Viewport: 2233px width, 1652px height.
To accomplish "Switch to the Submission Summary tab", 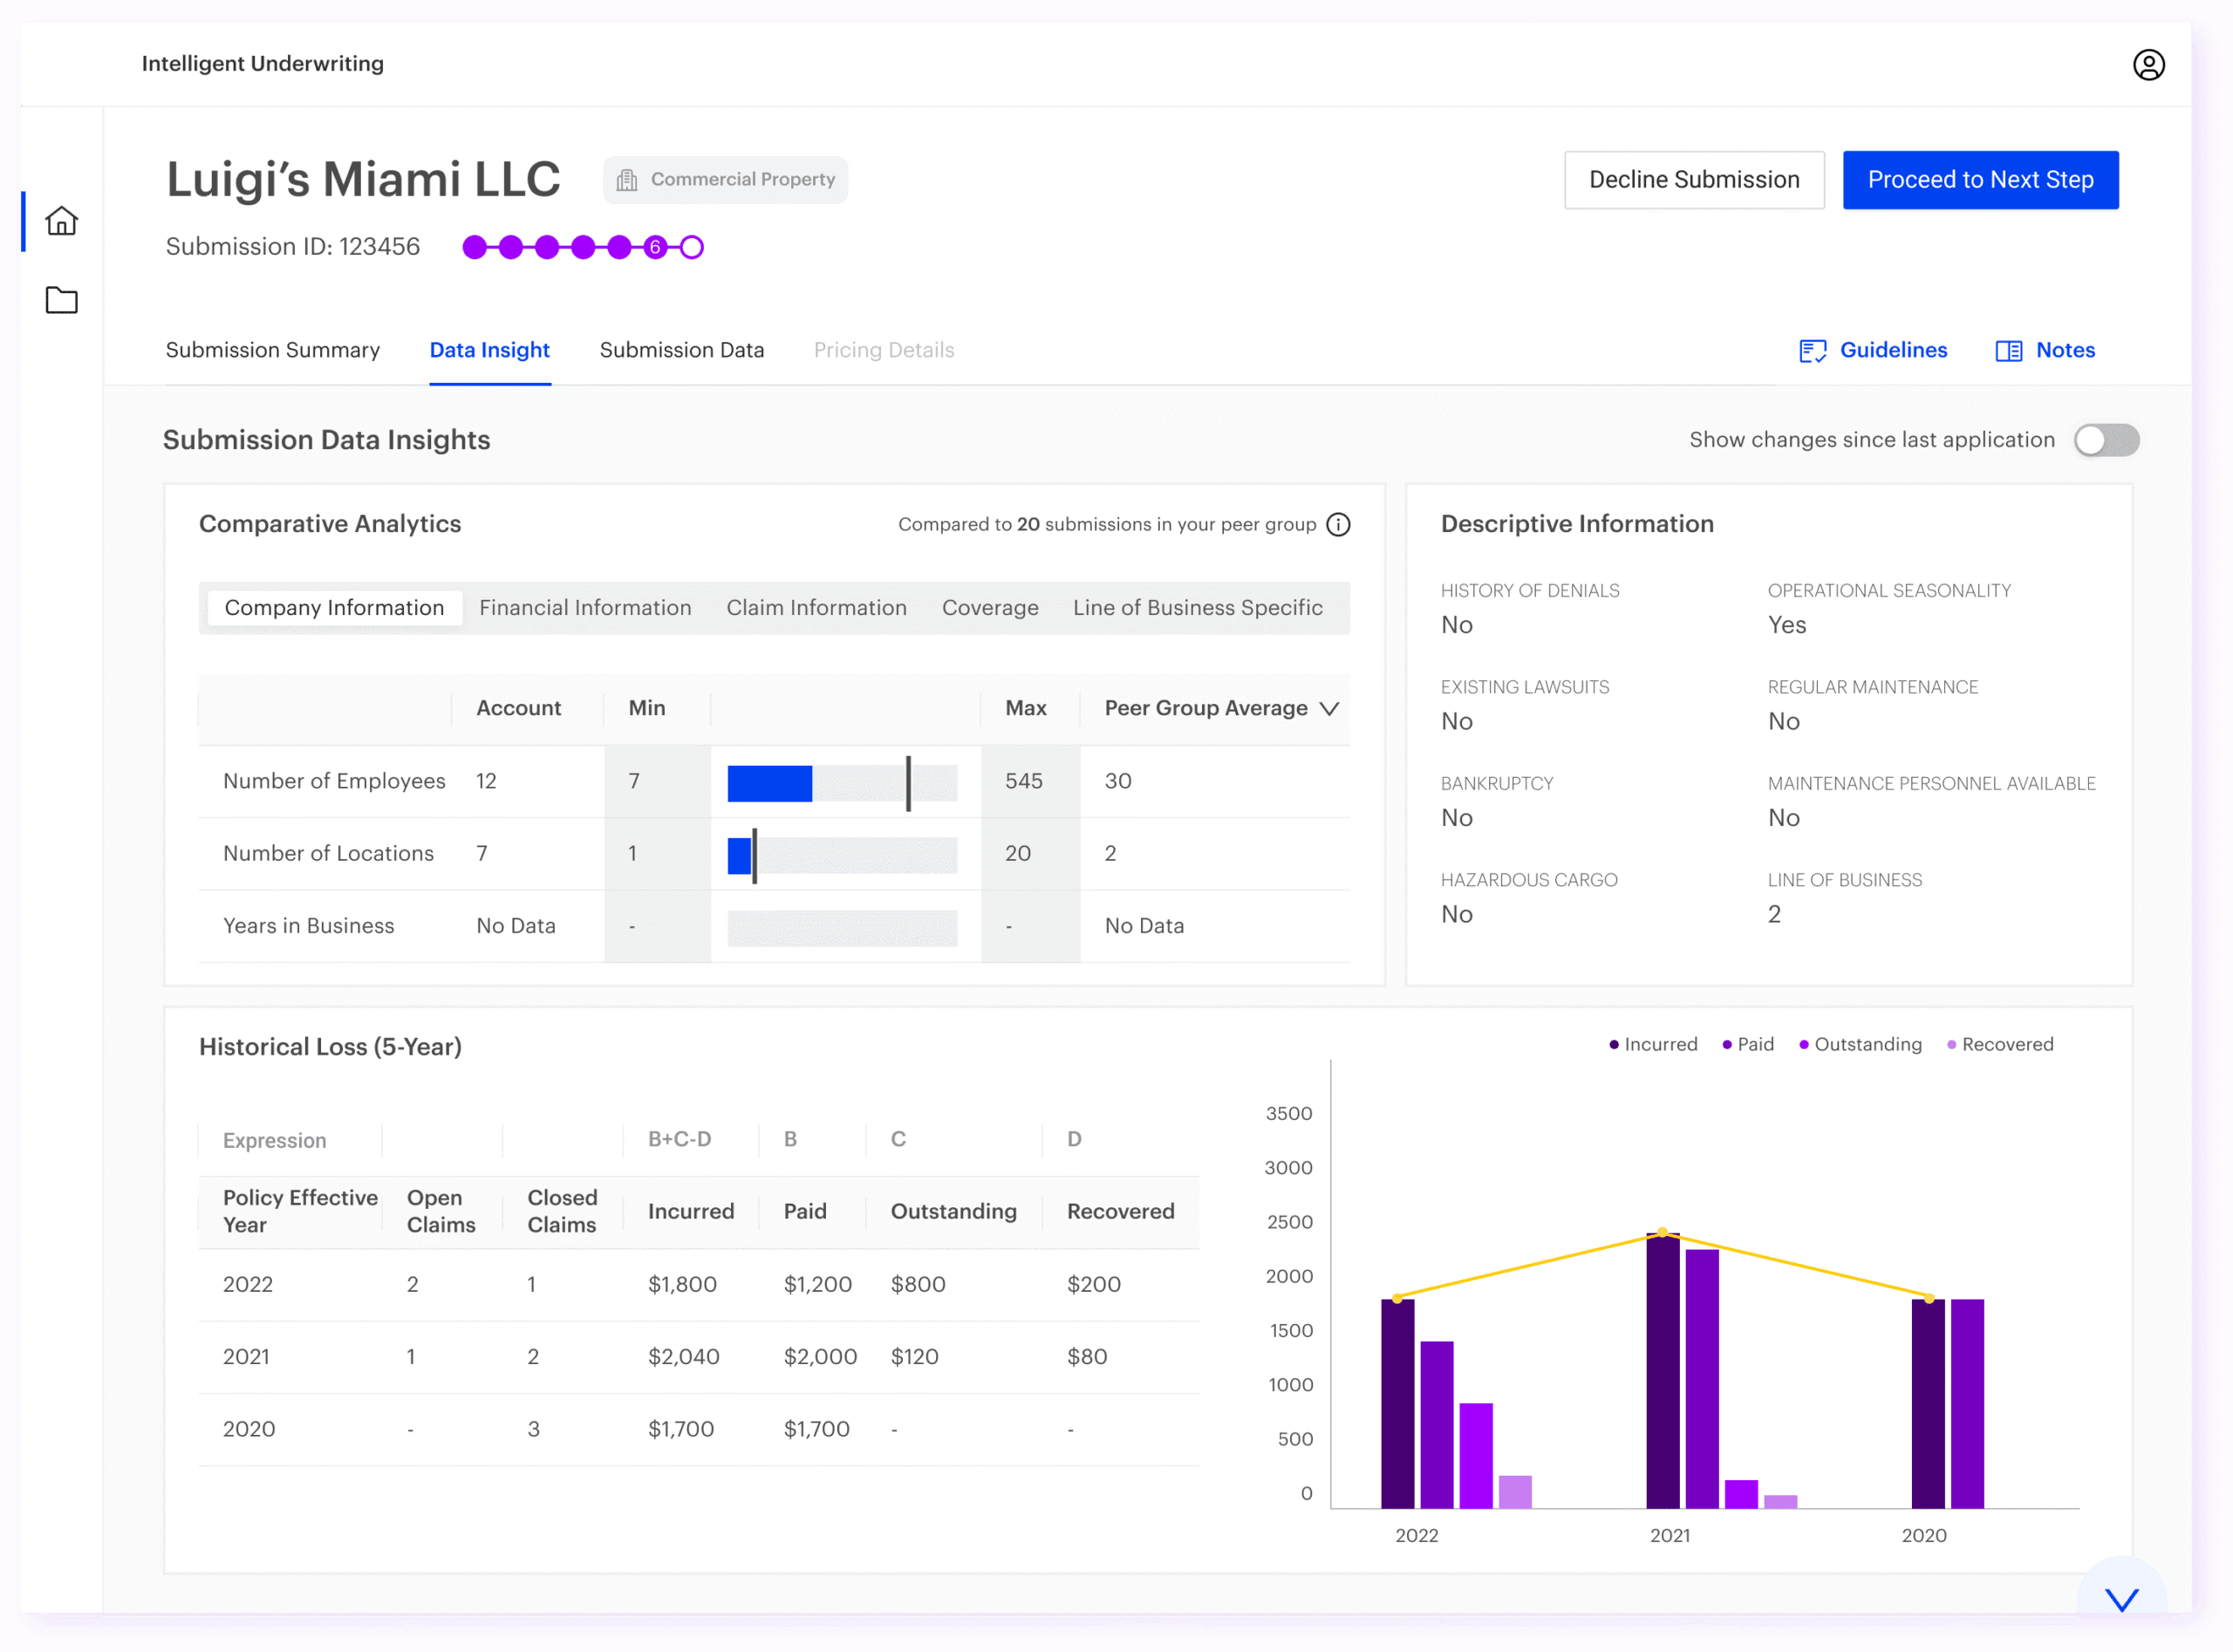I will coord(272,350).
